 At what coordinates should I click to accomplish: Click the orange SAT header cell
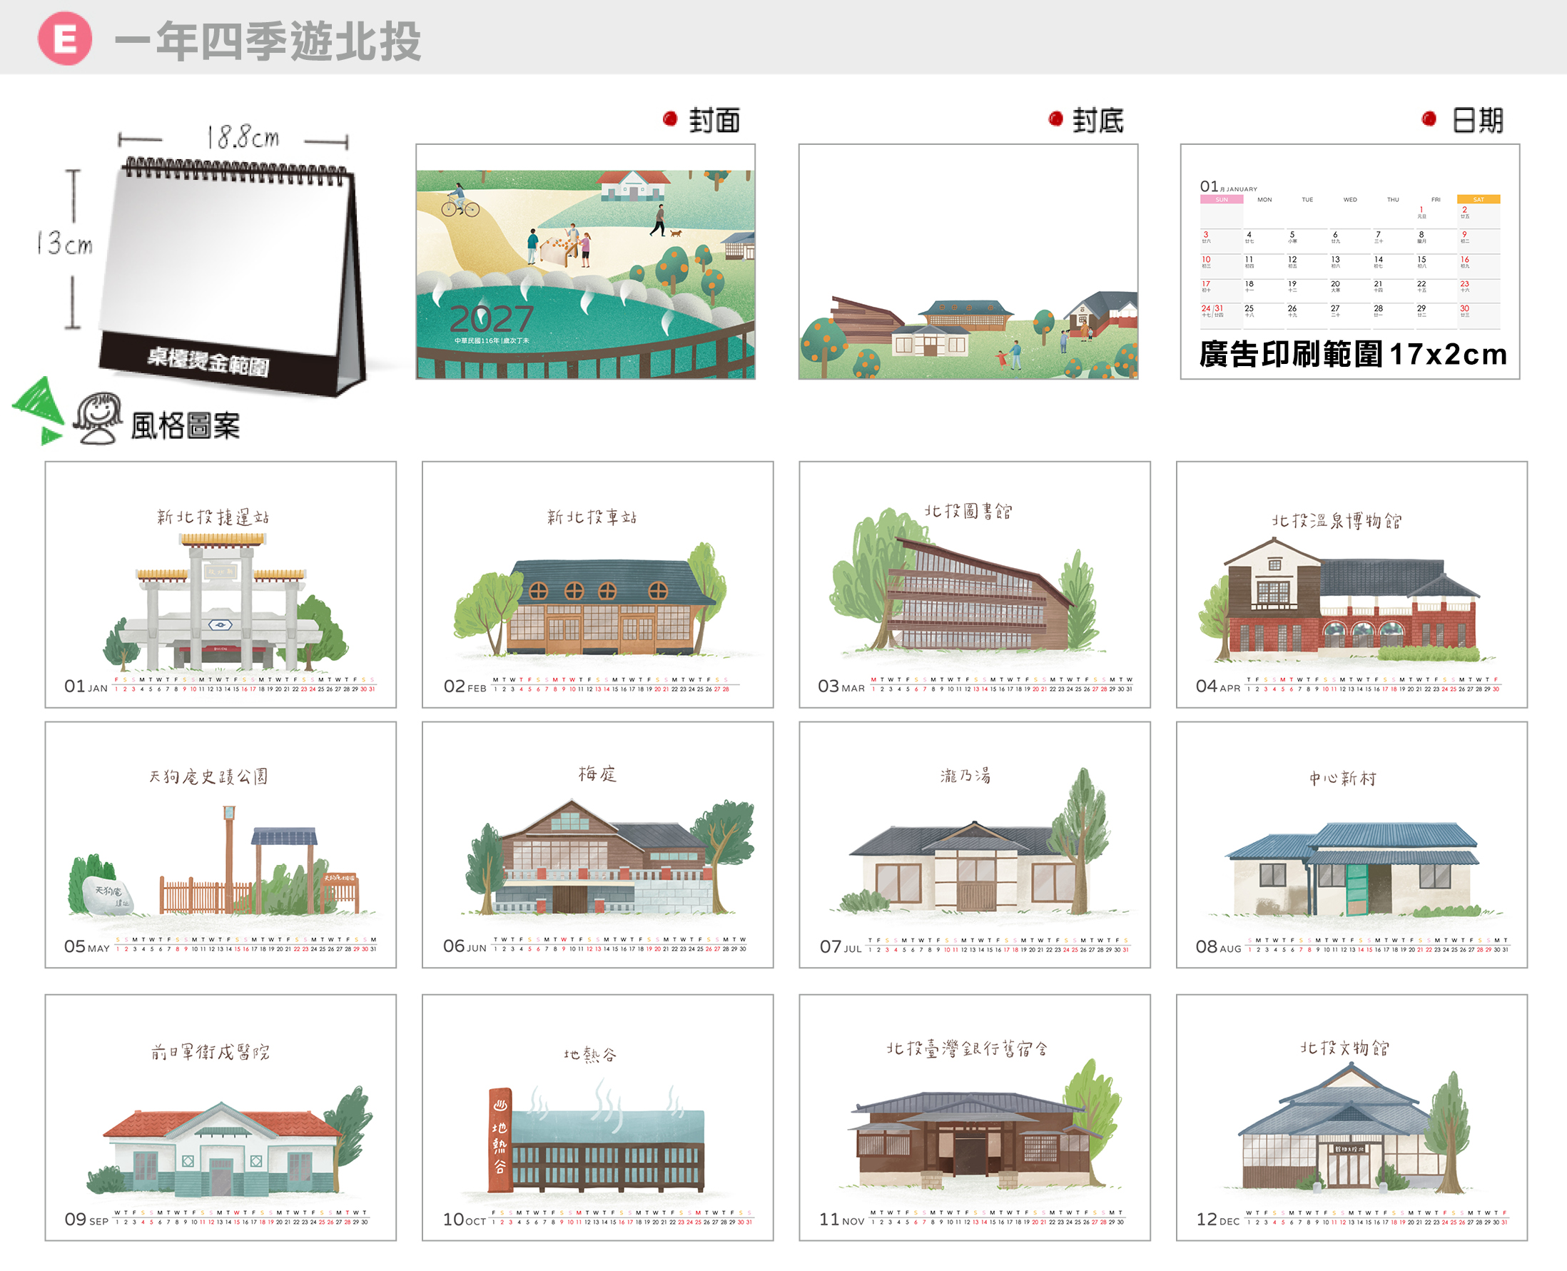[x=1479, y=199]
